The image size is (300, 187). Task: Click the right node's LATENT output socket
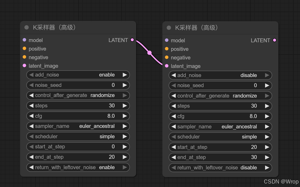[x=275, y=40]
